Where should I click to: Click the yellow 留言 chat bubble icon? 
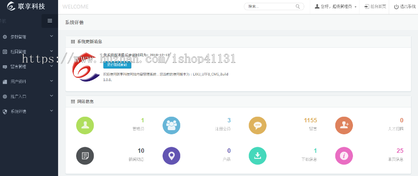click(257, 126)
